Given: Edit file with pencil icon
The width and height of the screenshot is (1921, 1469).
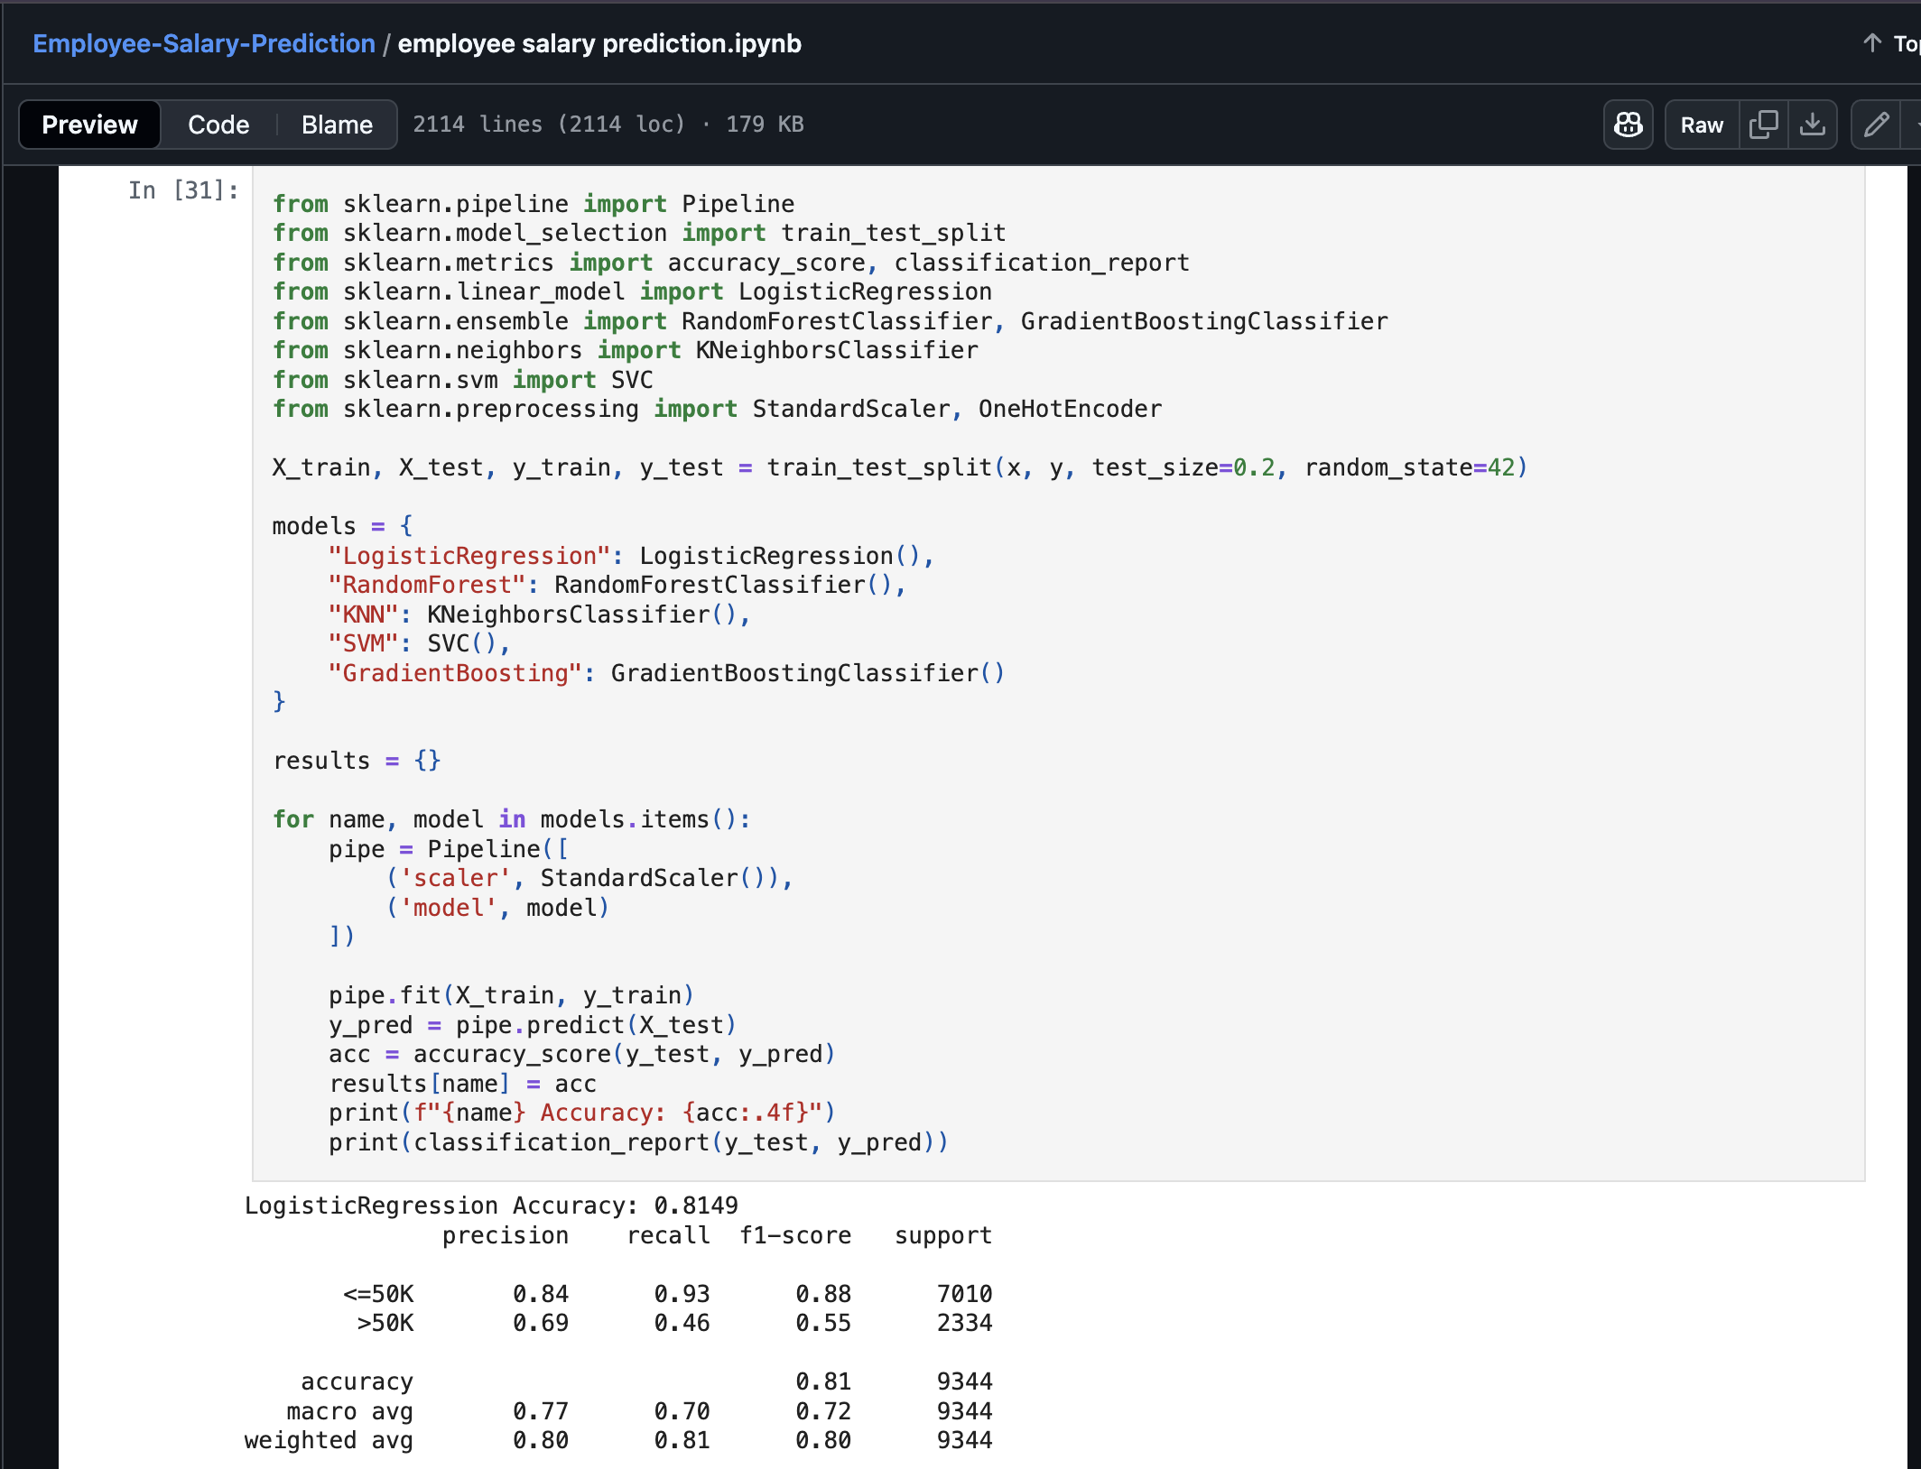Looking at the screenshot, I should [1876, 125].
